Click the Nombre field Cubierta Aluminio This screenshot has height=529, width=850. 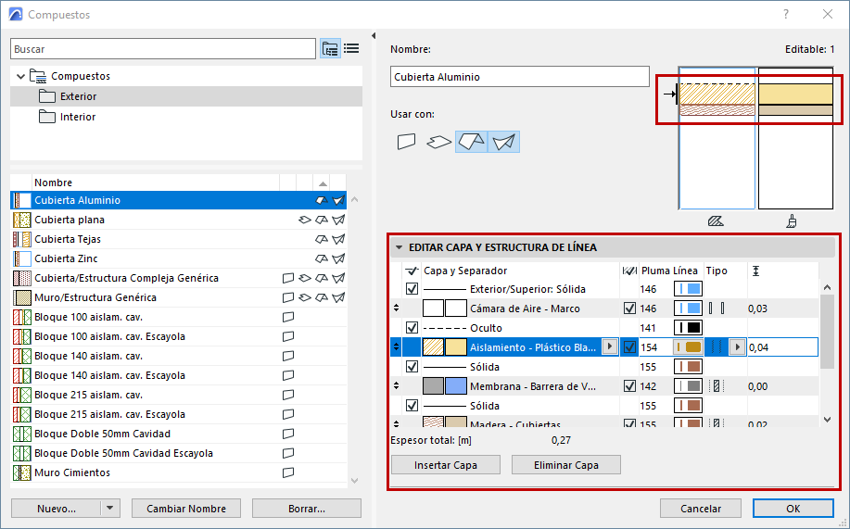(519, 76)
